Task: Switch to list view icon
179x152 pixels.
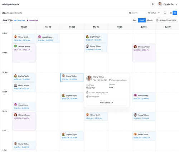Action: [x=171, y=13]
